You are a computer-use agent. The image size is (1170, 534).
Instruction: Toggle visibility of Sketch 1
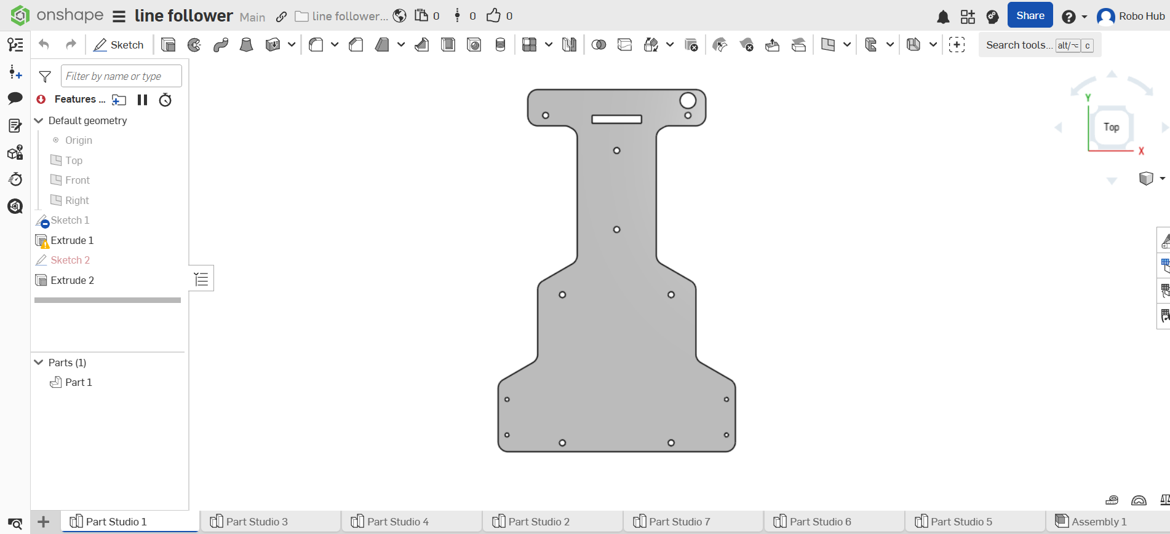tap(42, 221)
